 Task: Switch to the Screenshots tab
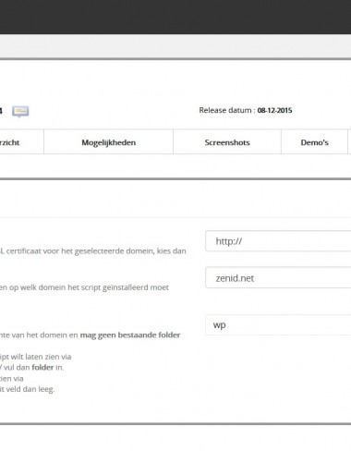[227, 142]
